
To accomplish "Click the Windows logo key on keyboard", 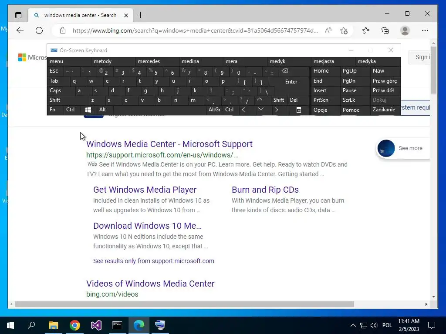I will (88, 110).
